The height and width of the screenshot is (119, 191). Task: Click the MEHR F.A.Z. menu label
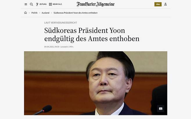pos(57,4)
